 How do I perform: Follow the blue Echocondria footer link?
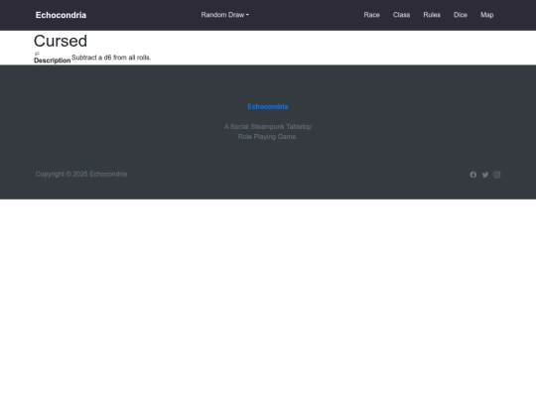click(268, 106)
